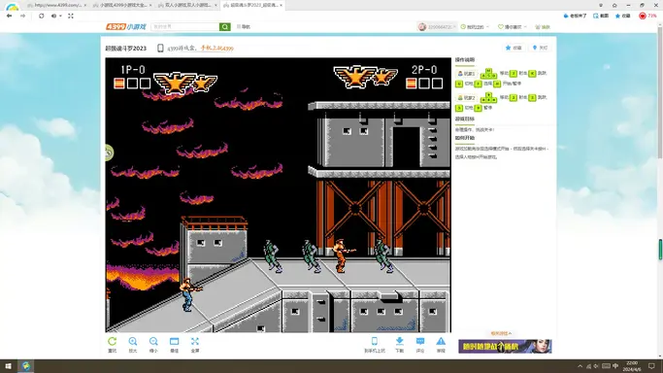The image size is (663, 373).
Task: Open the comments speech-bubble icon
Action: click(x=420, y=341)
